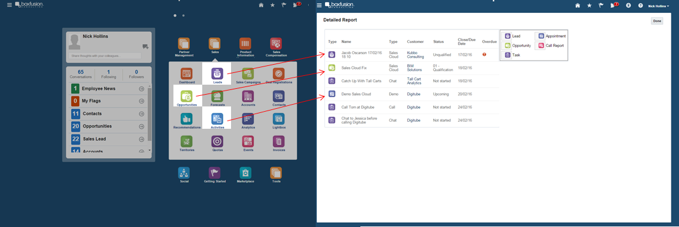Screen dimensions: 679x227
Task: Open the Lightbox icon
Action: pyautogui.click(x=279, y=119)
